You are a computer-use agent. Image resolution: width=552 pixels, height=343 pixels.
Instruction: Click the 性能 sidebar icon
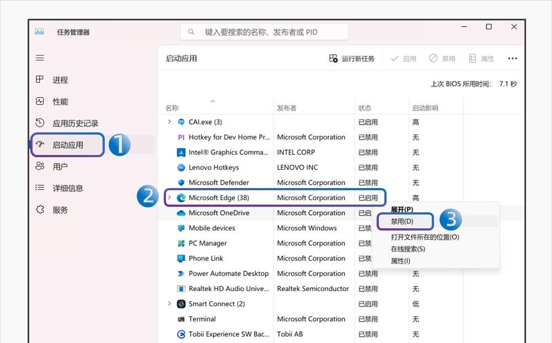tap(40, 101)
